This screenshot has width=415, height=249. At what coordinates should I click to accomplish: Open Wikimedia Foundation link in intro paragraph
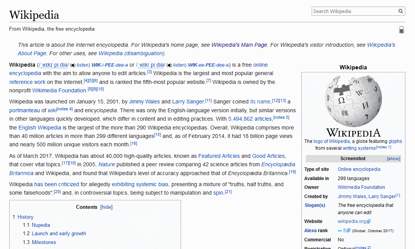coord(59,90)
